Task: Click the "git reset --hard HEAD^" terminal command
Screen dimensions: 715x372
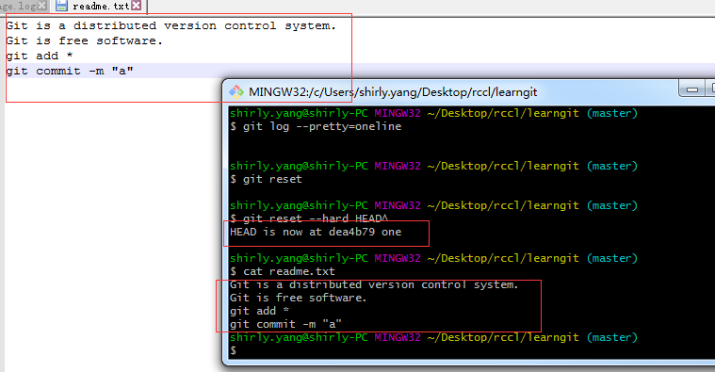Action: pyautogui.click(x=309, y=218)
